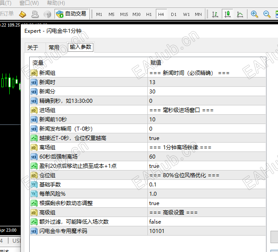The height and width of the screenshot is (252, 278).
Task: Click the integer icon beside 60秒后强制离场
Action: [x=34, y=157]
